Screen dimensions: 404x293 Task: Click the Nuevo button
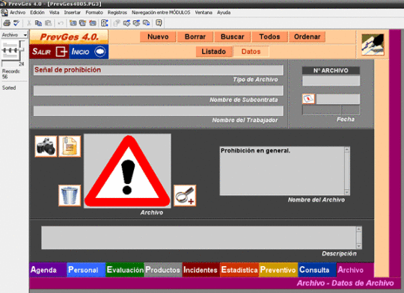click(158, 37)
